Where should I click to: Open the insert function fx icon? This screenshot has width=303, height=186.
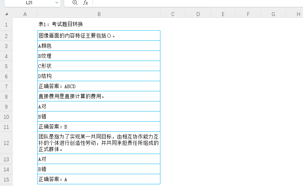click(x=85, y=3)
